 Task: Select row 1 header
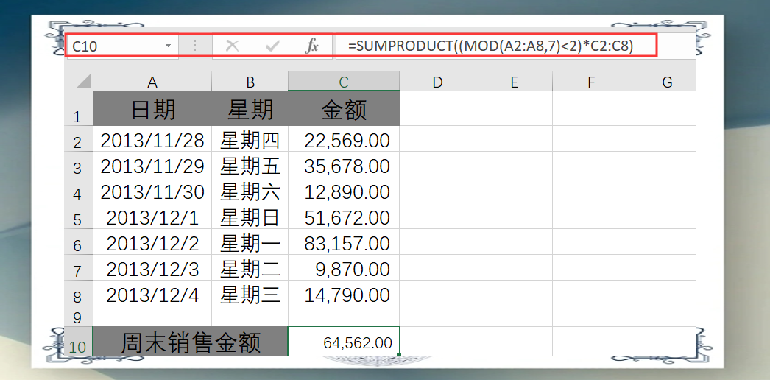click(x=79, y=108)
